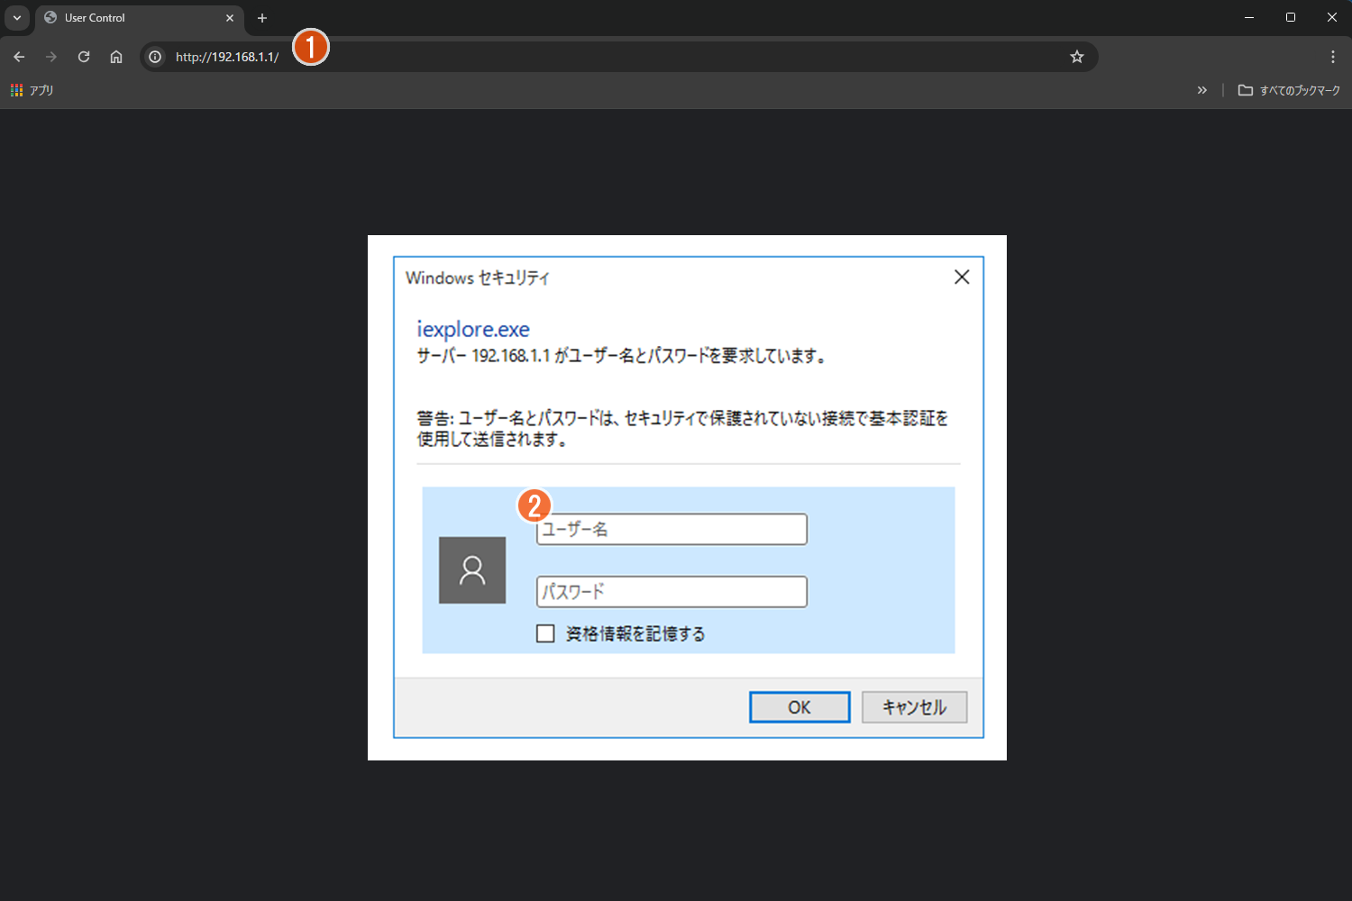This screenshot has height=901, width=1352.
Task: Bookmark this page with the star icon
Action: [1076, 57]
